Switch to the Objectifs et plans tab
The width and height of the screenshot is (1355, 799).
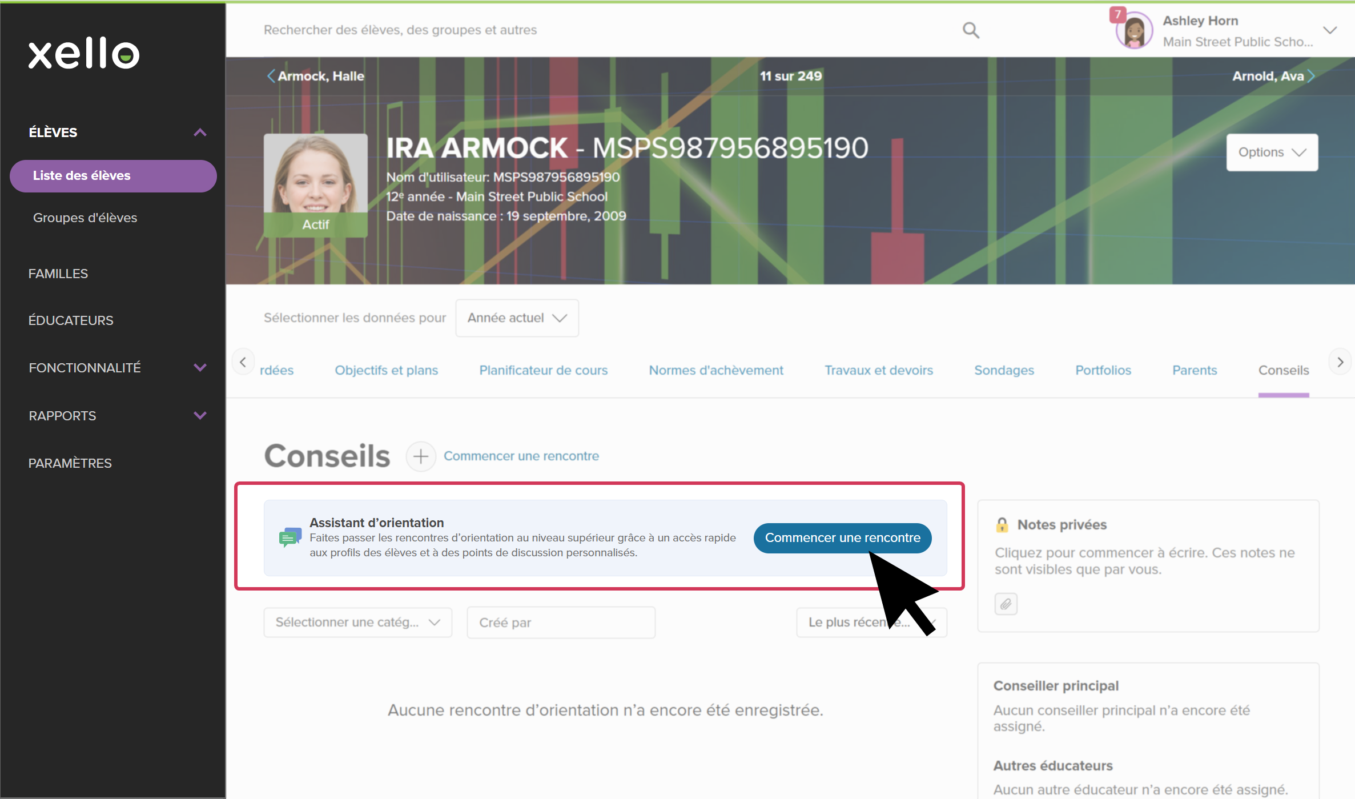387,370
